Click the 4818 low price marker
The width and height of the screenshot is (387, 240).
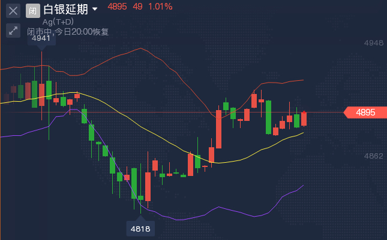pyautogui.click(x=140, y=229)
